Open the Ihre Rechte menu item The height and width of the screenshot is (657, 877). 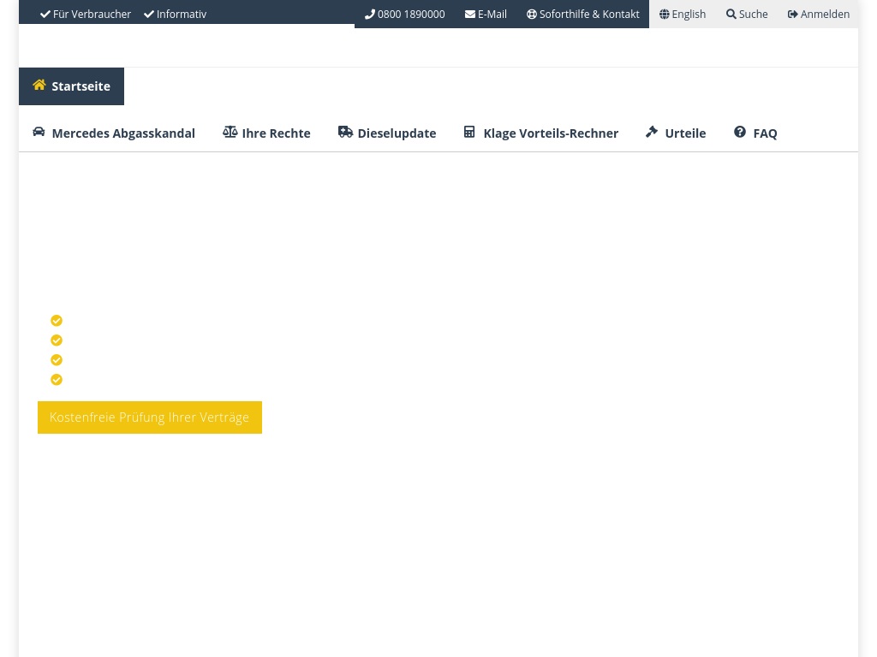pos(276,133)
